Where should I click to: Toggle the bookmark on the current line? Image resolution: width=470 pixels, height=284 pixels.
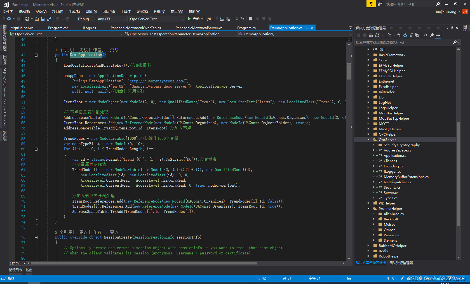pyautogui.click(x=250, y=19)
